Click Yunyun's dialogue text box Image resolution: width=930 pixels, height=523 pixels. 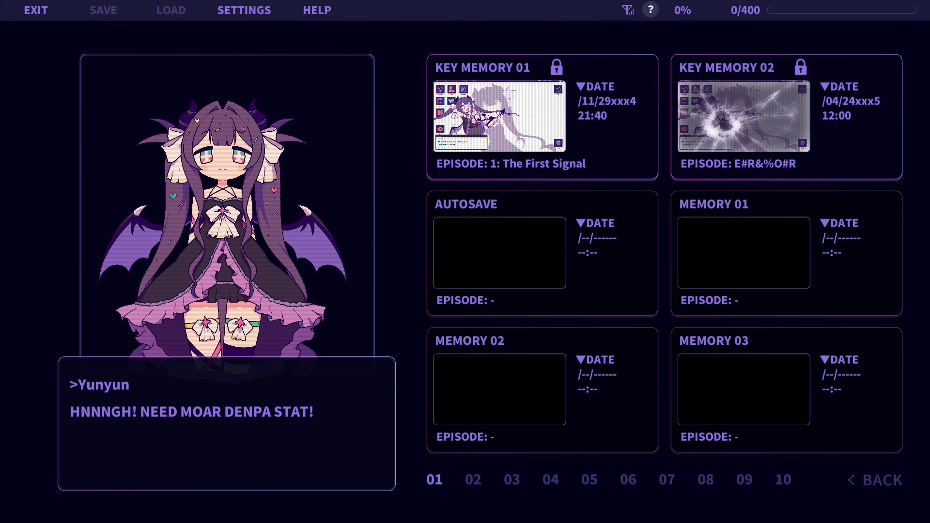(226, 424)
